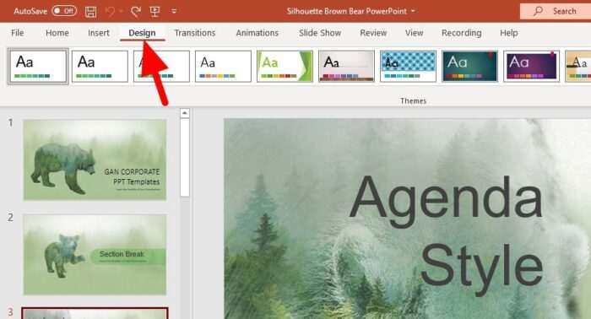Switch to the Animations tab
The image size is (591, 319).
257,33
